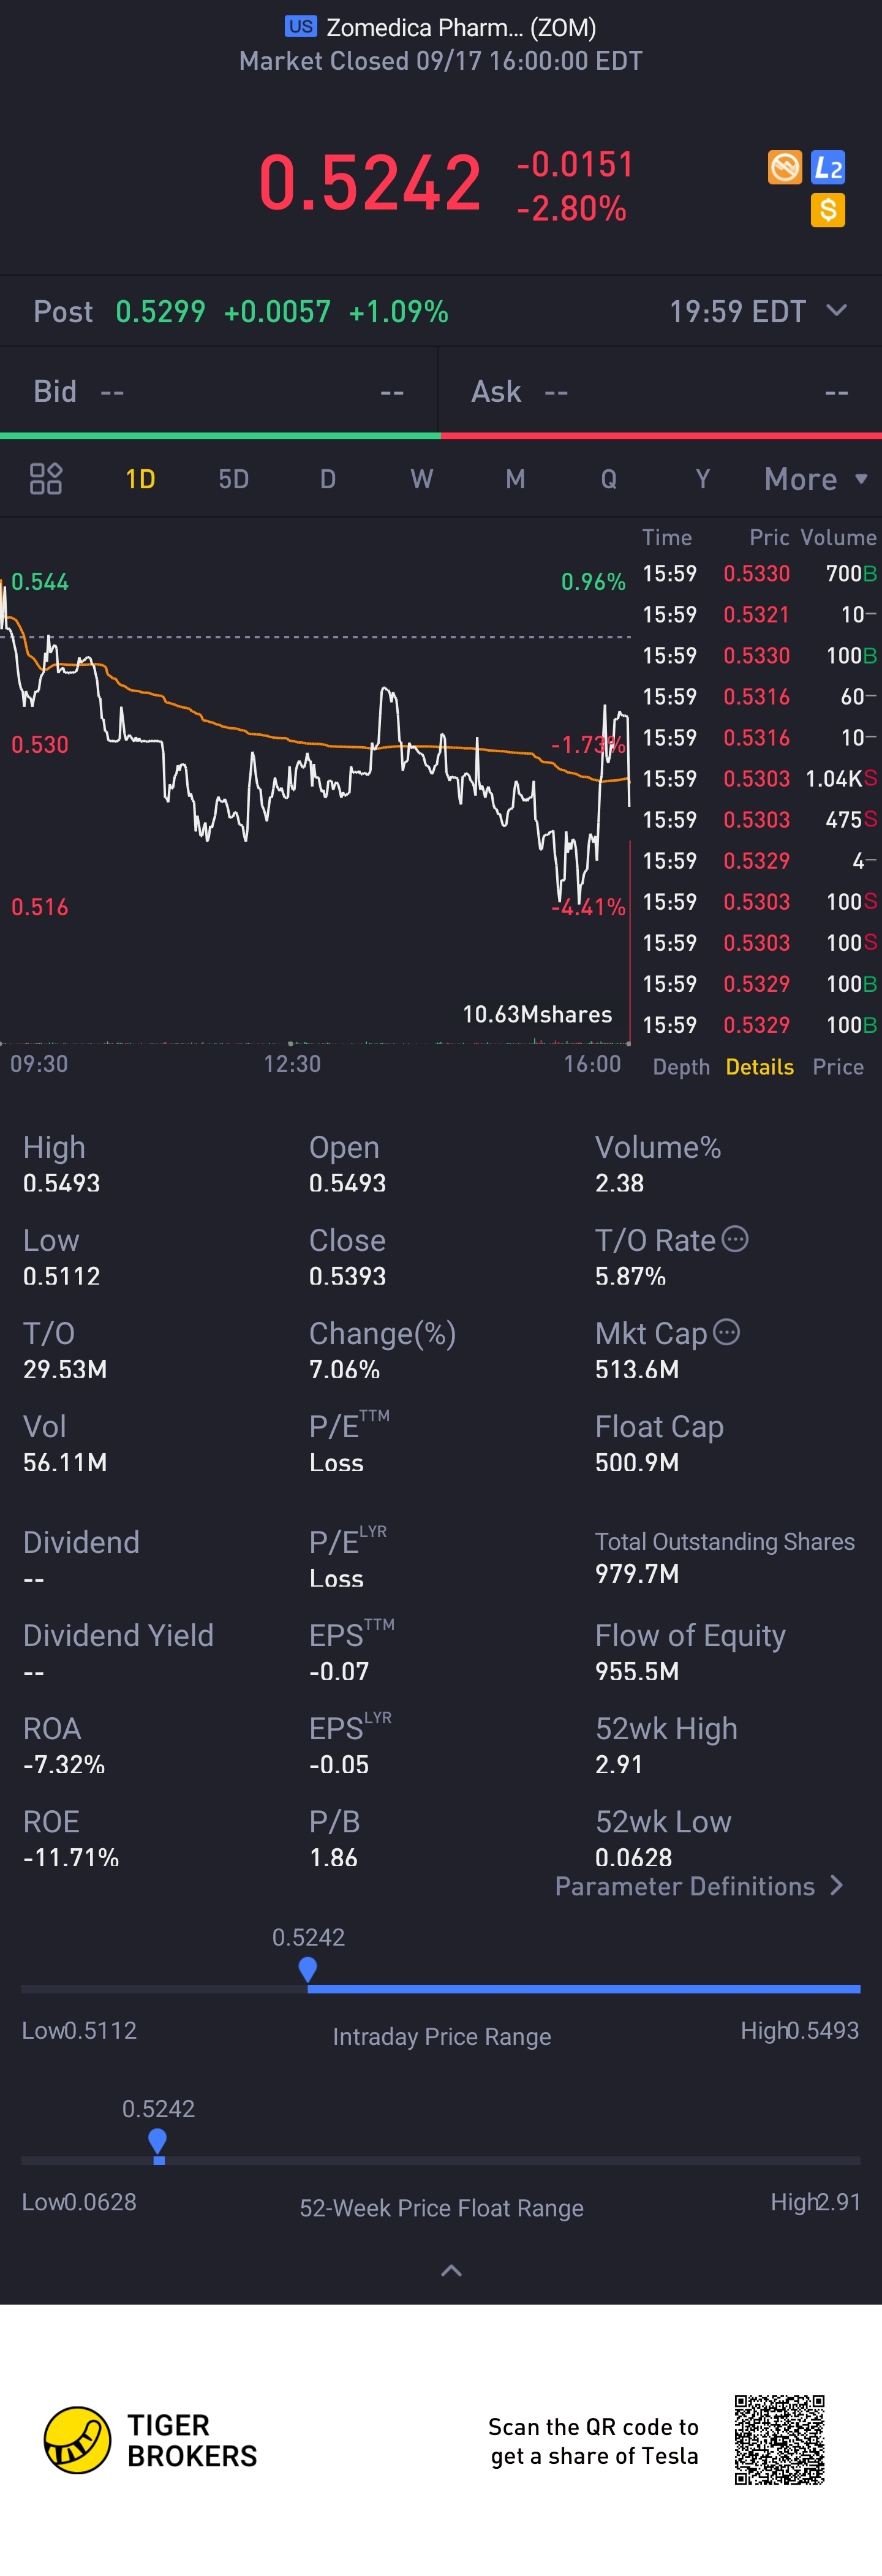Screen dimensions: 882x2576
Task: Collapse the details panel with up chevron
Action: coord(451,2271)
